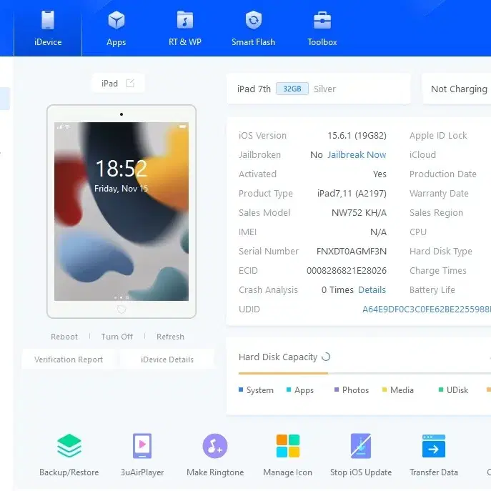491x491 pixels.
Task: Click the iPad lock screen preview
Action: pyautogui.click(x=121, y=212)
